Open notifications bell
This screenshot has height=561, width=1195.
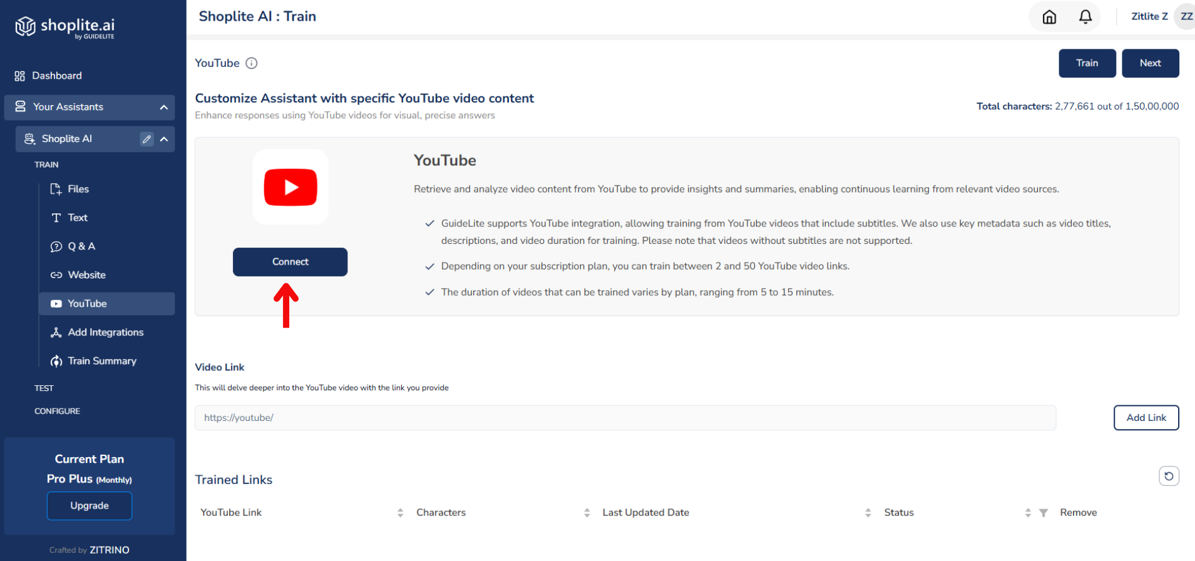click(x=1085, y=17)
